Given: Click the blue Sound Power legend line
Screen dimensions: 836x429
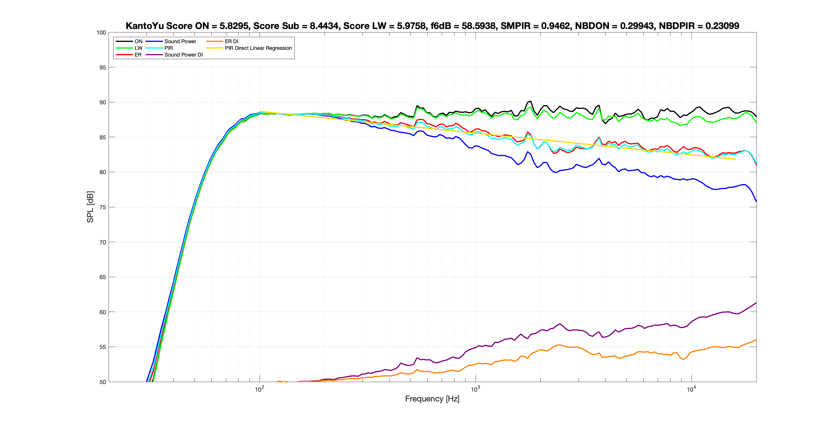Looking at the screenshot, I should tap(154, 41).
